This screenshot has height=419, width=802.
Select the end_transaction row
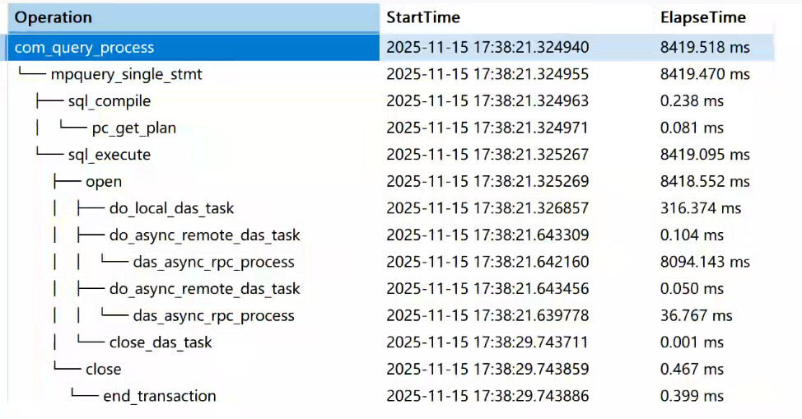tap(159, 396)
